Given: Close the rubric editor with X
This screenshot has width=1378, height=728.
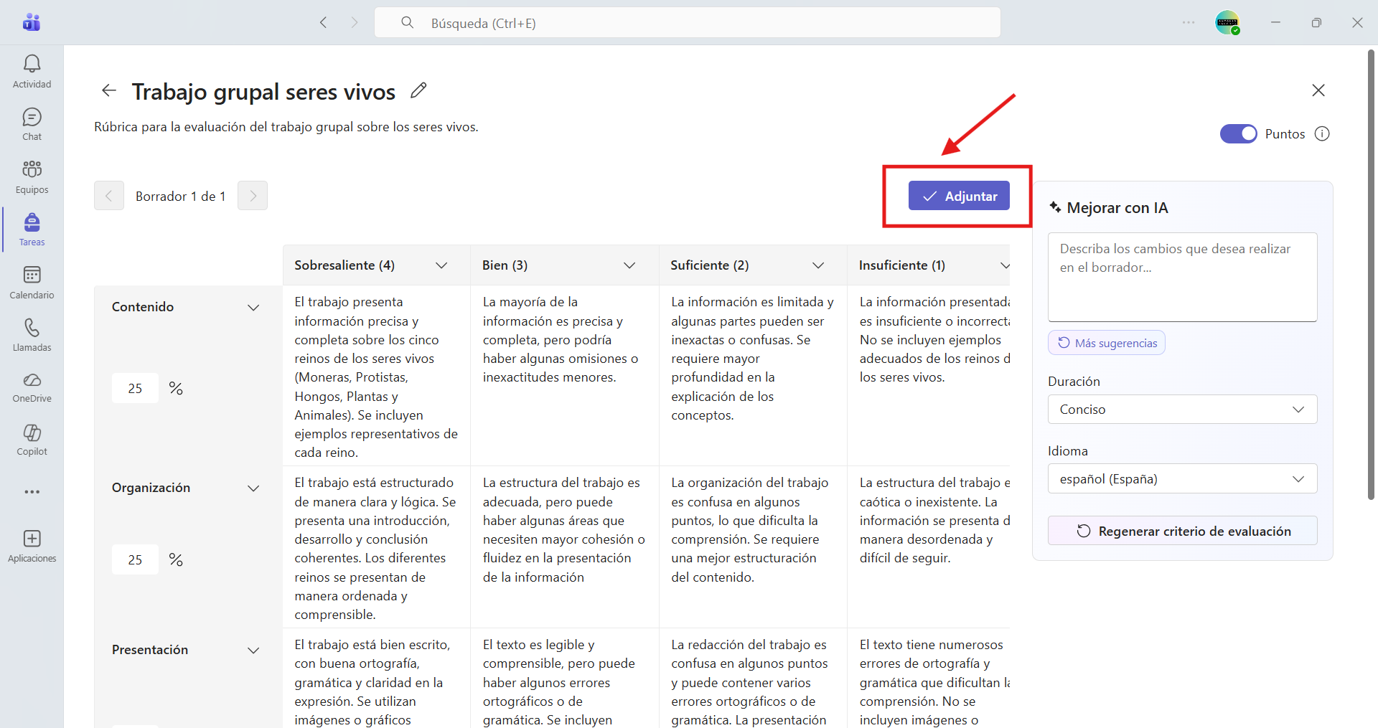Looking at the screenshot, I should pyautogui.click(x=1318, y=90).
